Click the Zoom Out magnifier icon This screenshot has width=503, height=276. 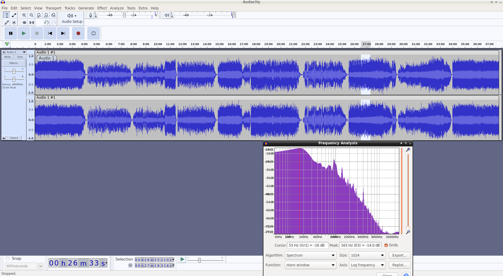[31, 15]
